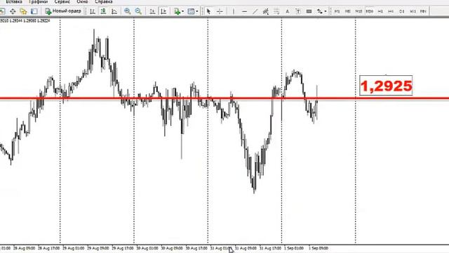Click the OHLC price readout on chart
Screen dimensions: 449x253
coord(25,20)
